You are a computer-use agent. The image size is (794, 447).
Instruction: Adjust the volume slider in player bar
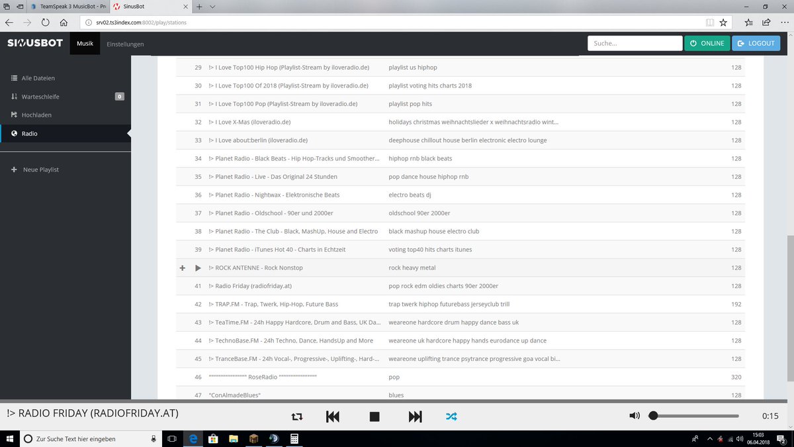tap(693, 416)
